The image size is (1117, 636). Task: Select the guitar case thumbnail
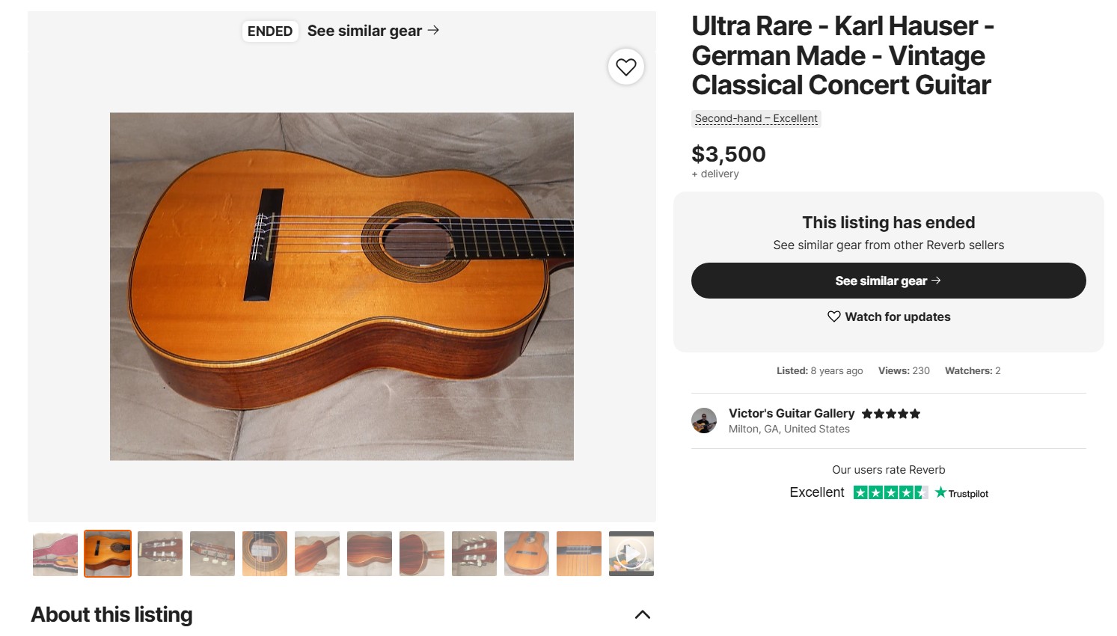tap(55, 554)
